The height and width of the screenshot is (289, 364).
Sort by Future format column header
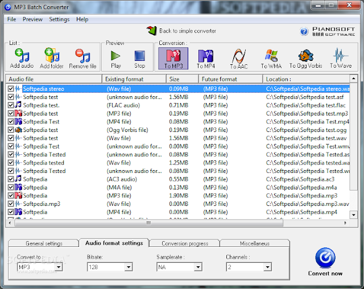point(231,79)
